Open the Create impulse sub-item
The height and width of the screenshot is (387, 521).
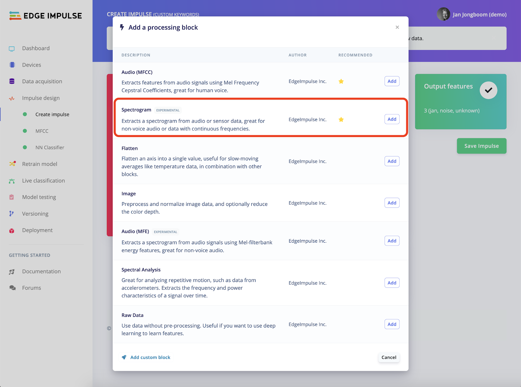tap(52, 114)
